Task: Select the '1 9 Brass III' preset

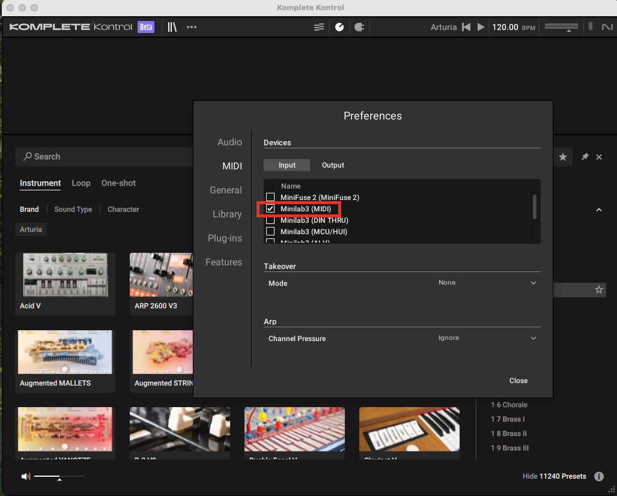Action: [x=509, y=448]
